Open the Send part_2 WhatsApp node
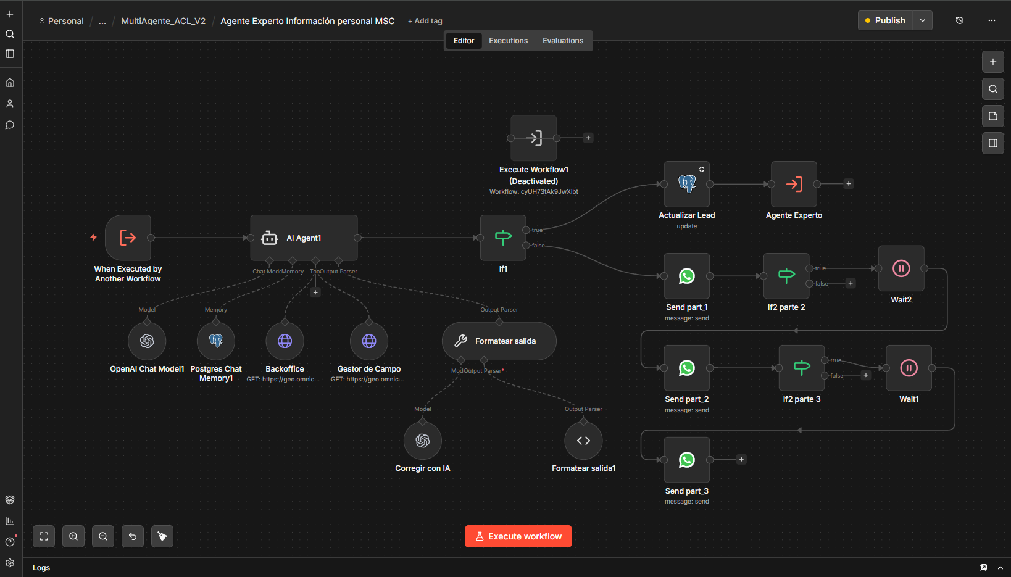Screen dimensions: 1011x577 [687, 368]
